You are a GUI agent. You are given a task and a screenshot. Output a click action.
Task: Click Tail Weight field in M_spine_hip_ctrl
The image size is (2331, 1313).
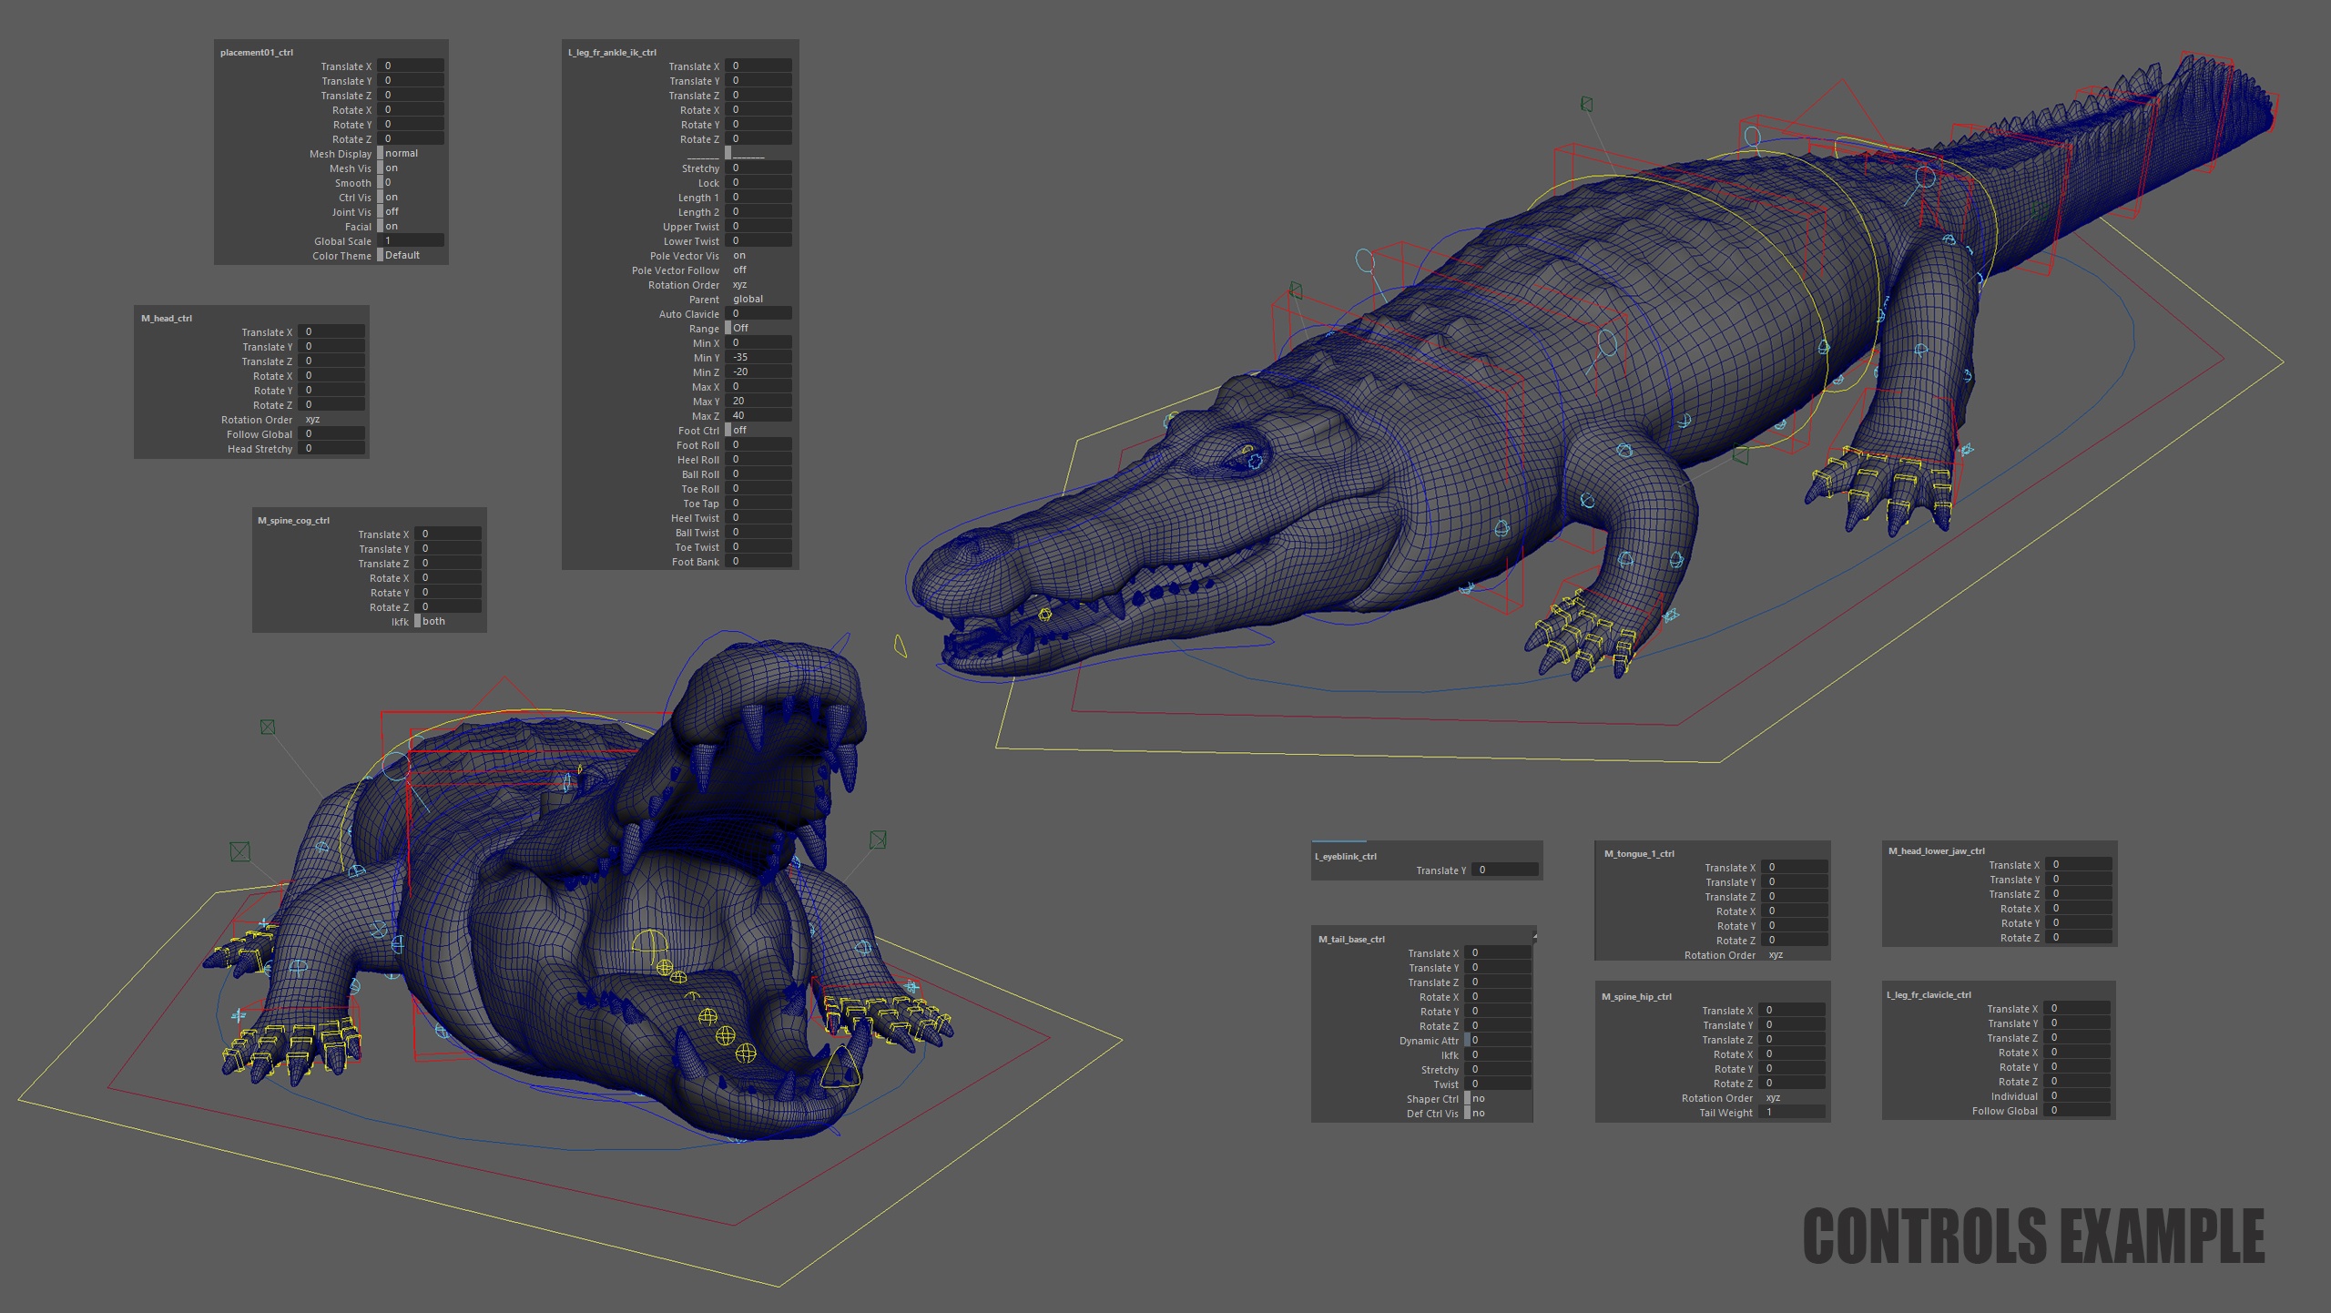(x=1792, y=1113)
